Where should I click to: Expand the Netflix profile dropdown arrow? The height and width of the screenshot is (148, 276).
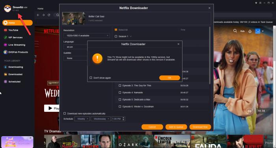[263, 31]
